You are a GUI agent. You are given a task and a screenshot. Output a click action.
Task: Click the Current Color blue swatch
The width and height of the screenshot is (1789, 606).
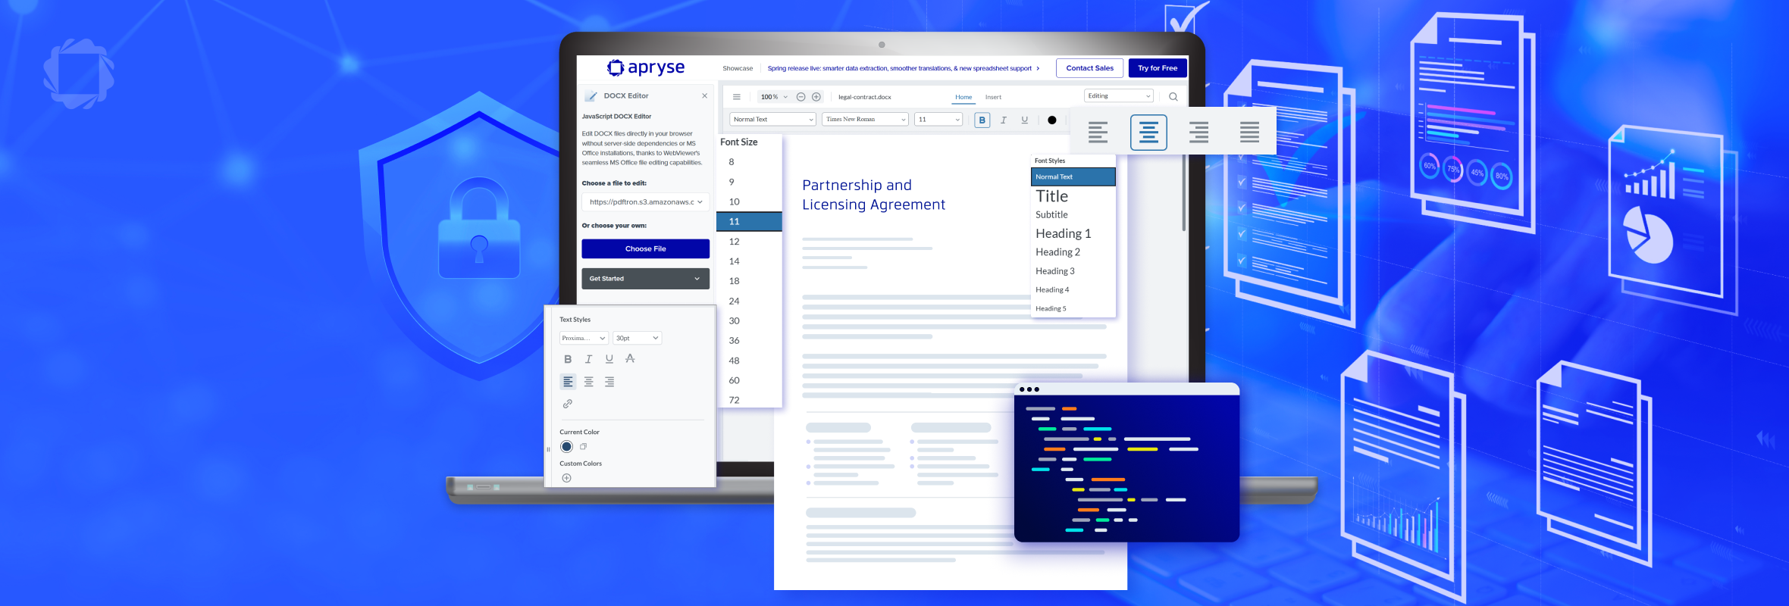566,447
